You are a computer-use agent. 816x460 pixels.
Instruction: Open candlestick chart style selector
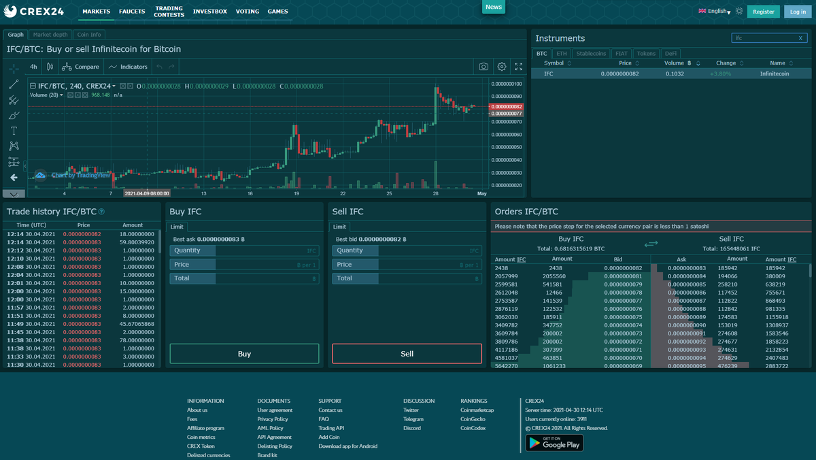pyautogui.click(x=50, y=67)
